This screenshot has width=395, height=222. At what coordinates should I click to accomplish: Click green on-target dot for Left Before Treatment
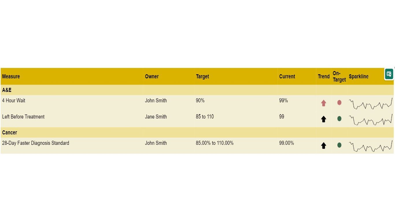(339, 119)
